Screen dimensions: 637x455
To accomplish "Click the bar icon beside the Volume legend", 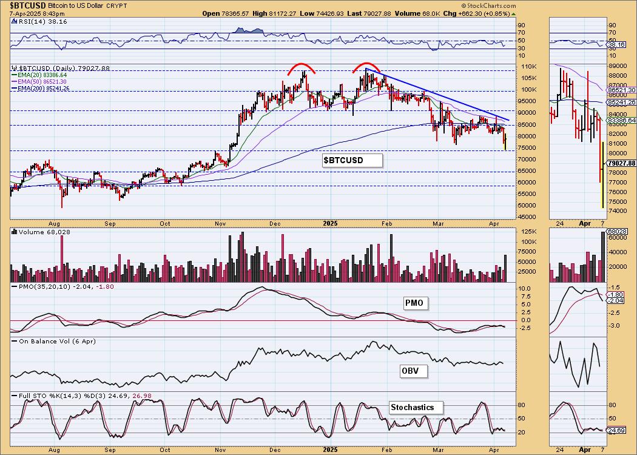I will tap(14, 232).
